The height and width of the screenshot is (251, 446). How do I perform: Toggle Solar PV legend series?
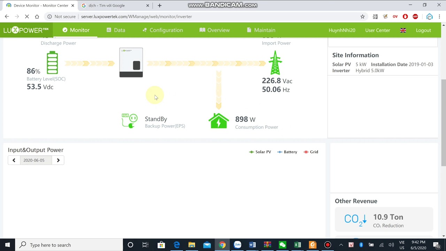[x=260, y=152]
